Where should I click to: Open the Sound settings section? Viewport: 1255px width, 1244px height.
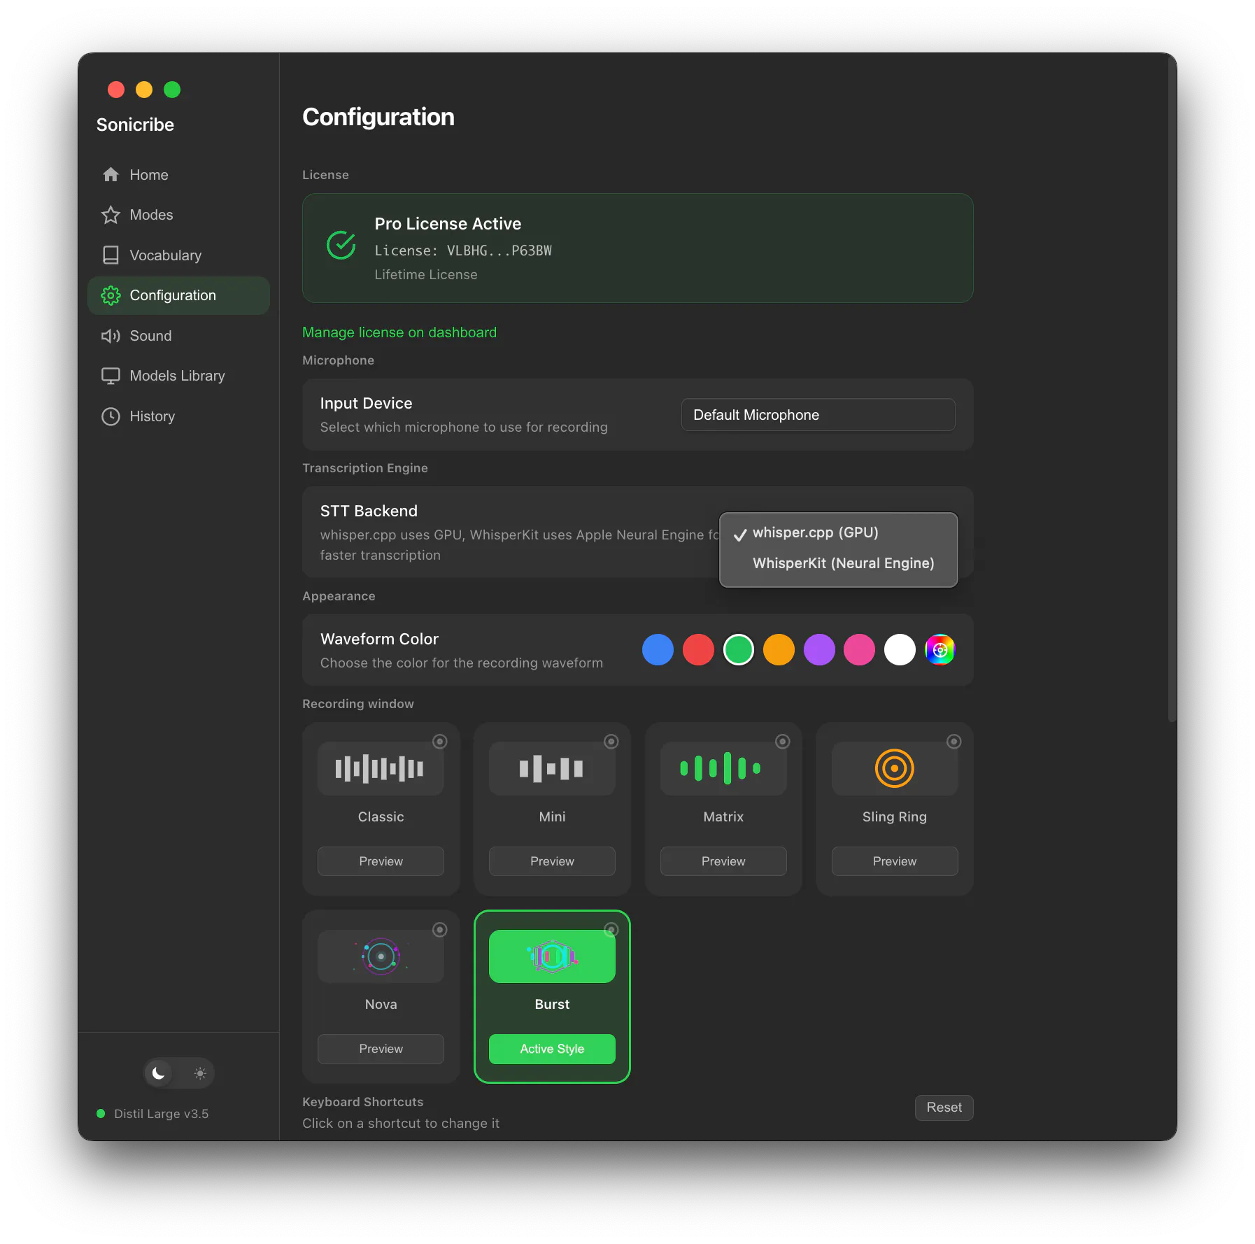[178, 336]
